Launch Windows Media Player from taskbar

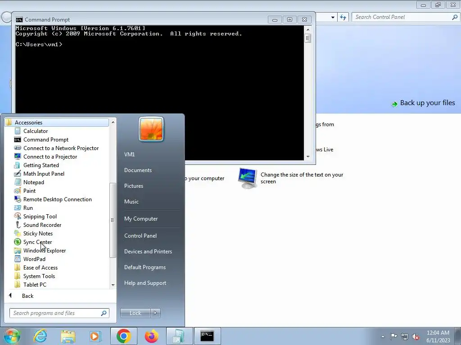coord(95,336)
